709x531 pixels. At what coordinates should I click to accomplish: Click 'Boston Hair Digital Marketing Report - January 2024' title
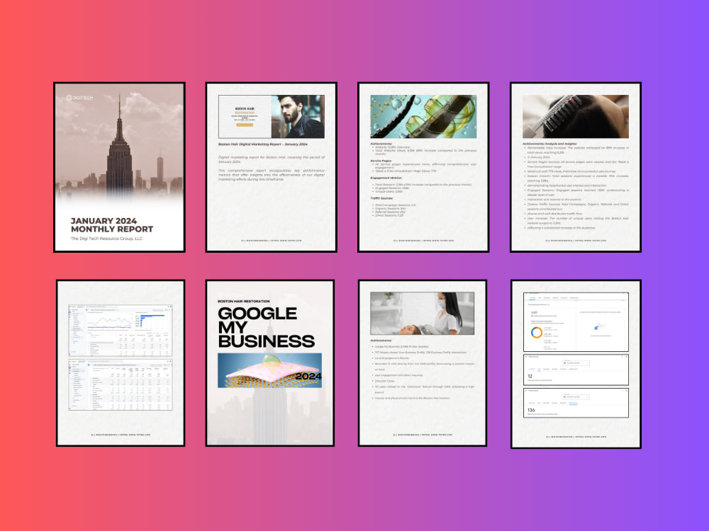pos(263,144)
